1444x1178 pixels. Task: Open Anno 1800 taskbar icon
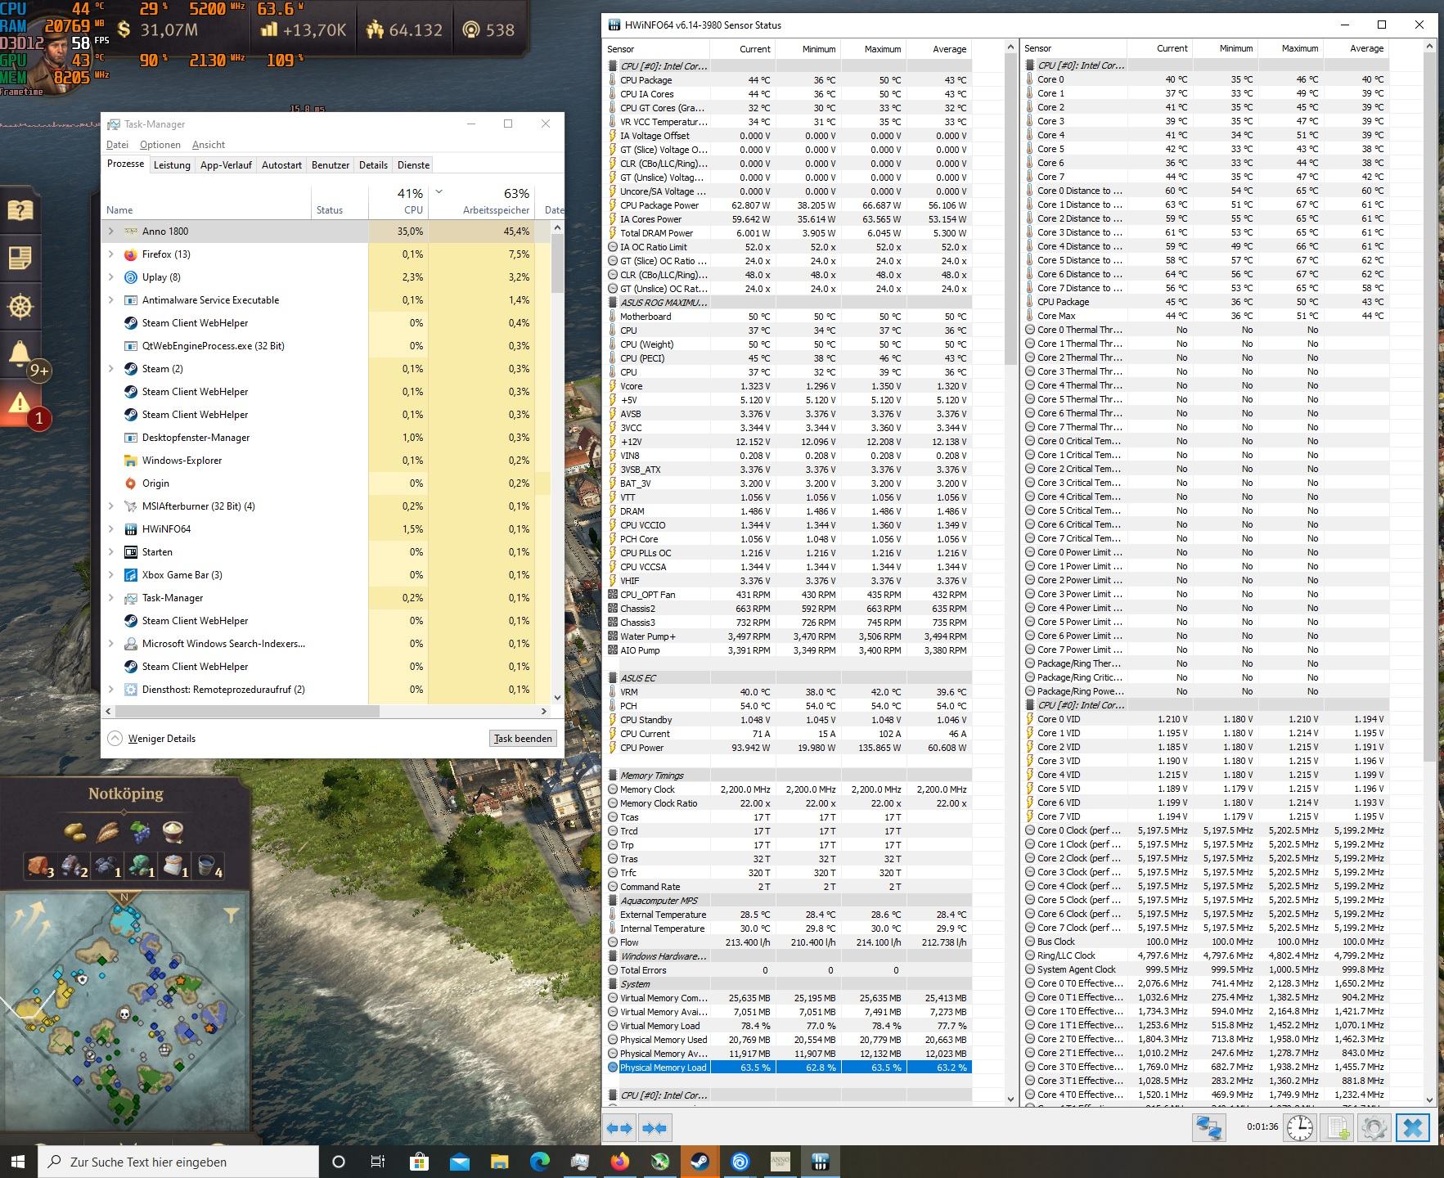pyautogui.click(x=780, y=1162)
